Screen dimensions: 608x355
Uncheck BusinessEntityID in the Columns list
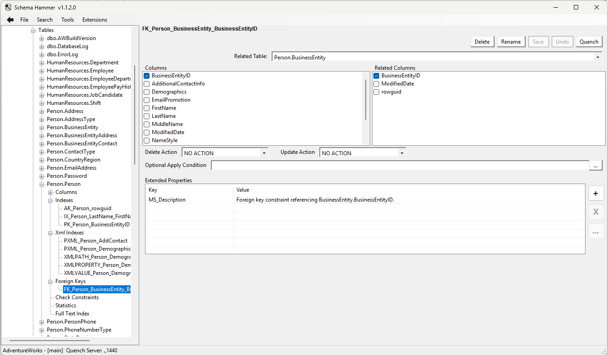click(x=146, y=76)
